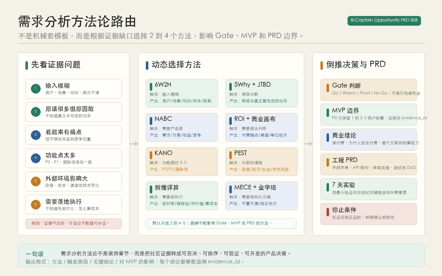Choose the KANO method card

(182, 161)
